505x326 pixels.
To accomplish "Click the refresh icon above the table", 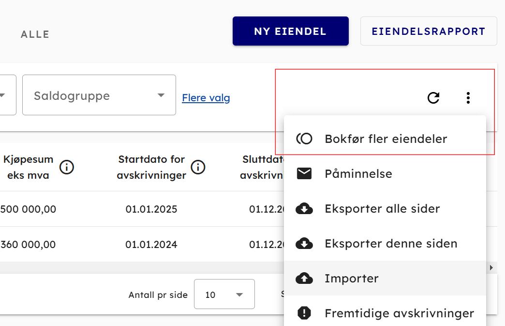I will (x=433, y=98).
